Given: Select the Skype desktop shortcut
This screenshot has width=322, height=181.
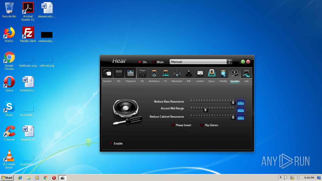Looking at the screenshot, I should coord(9,109).
